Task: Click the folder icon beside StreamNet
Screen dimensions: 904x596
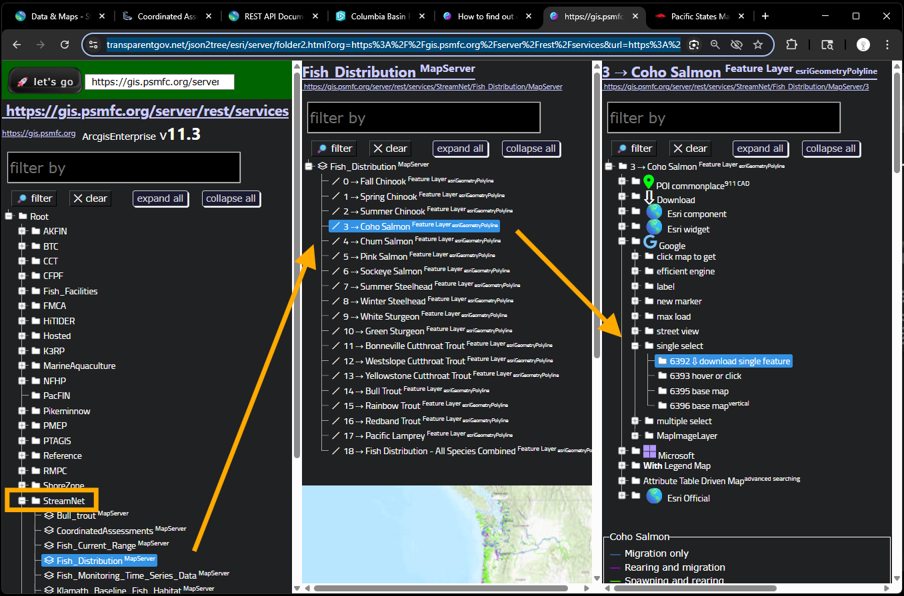Action: tap(36, 501)
